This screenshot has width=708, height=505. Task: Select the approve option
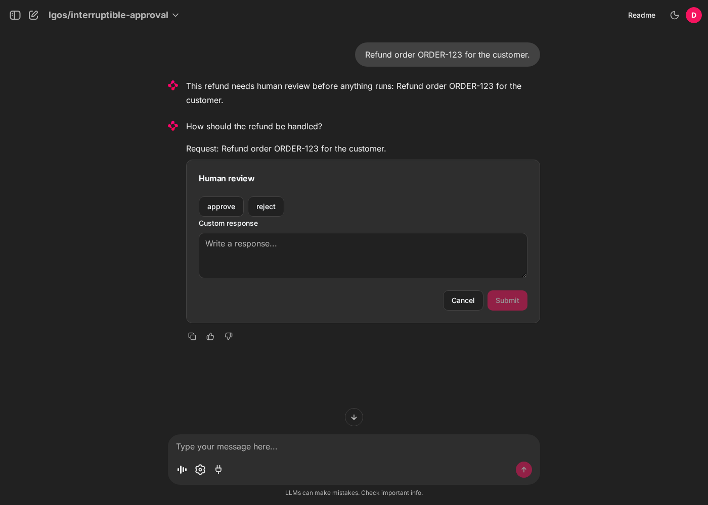(x=221, y=207)
